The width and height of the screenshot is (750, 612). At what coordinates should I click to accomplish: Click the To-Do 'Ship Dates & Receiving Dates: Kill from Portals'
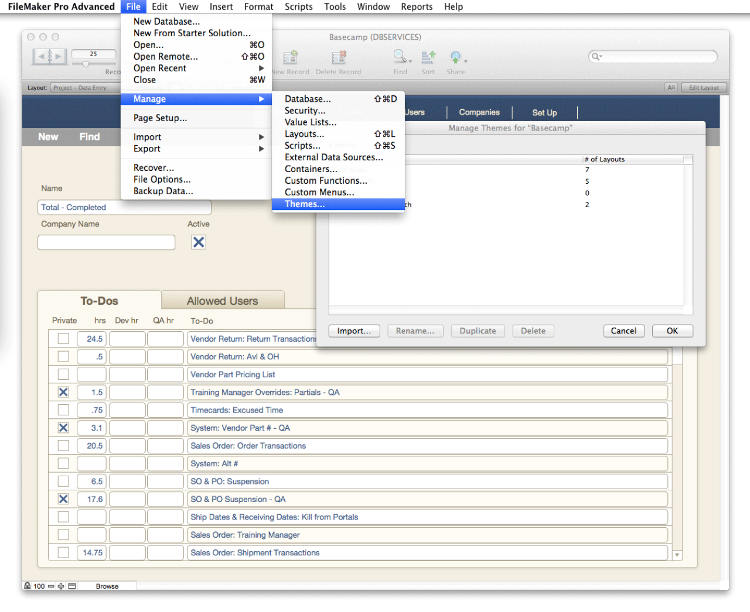427,517
